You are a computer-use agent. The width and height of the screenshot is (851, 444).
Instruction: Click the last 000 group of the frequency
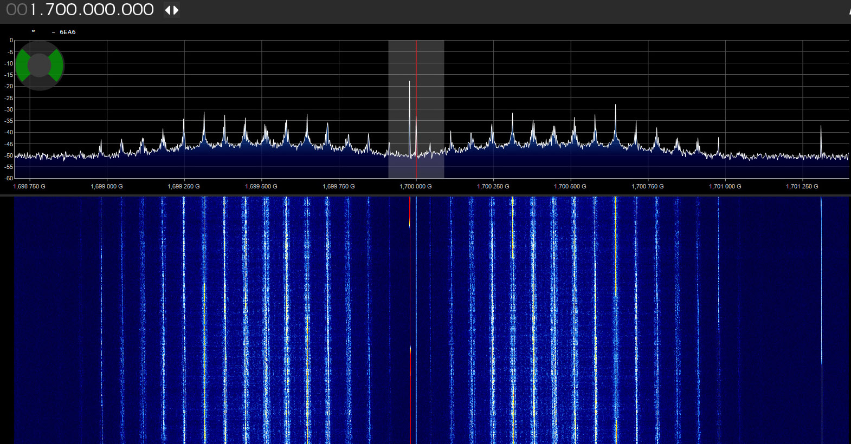tap(138, 10)
